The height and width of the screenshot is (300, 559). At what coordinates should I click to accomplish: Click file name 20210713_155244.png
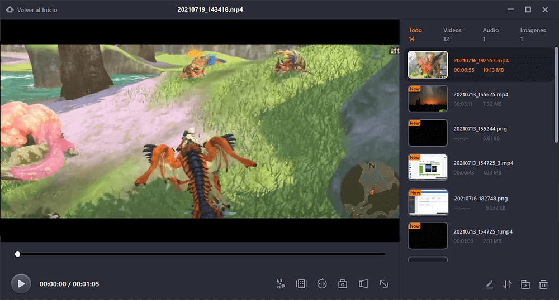click(x=480, y=129)
